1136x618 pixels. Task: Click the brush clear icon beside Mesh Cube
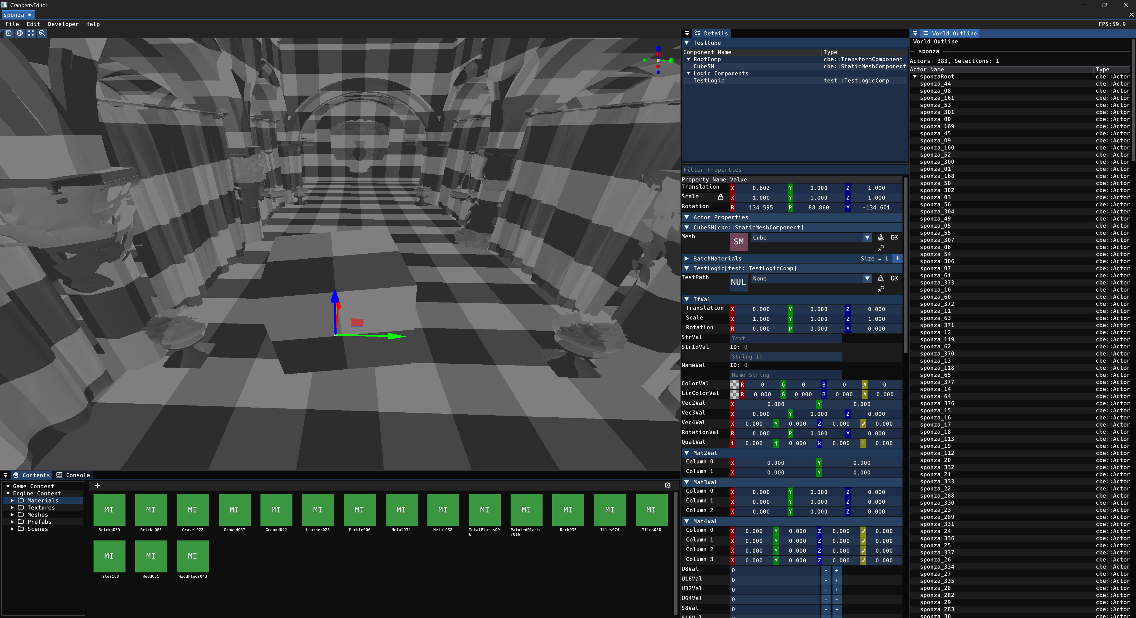(x=880, y=237)
